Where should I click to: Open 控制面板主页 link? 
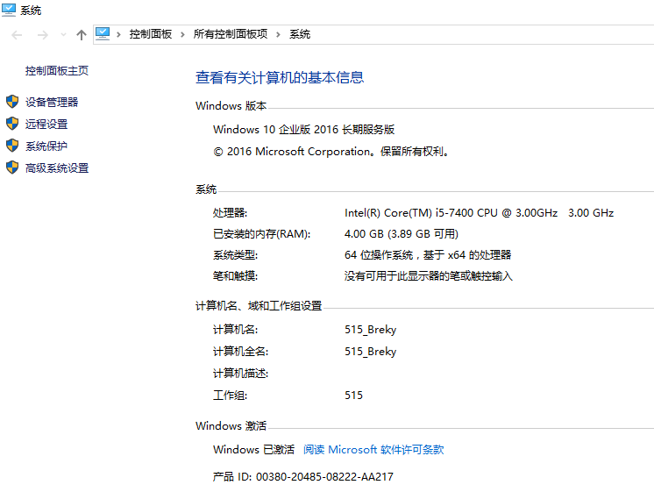point(57,71)
